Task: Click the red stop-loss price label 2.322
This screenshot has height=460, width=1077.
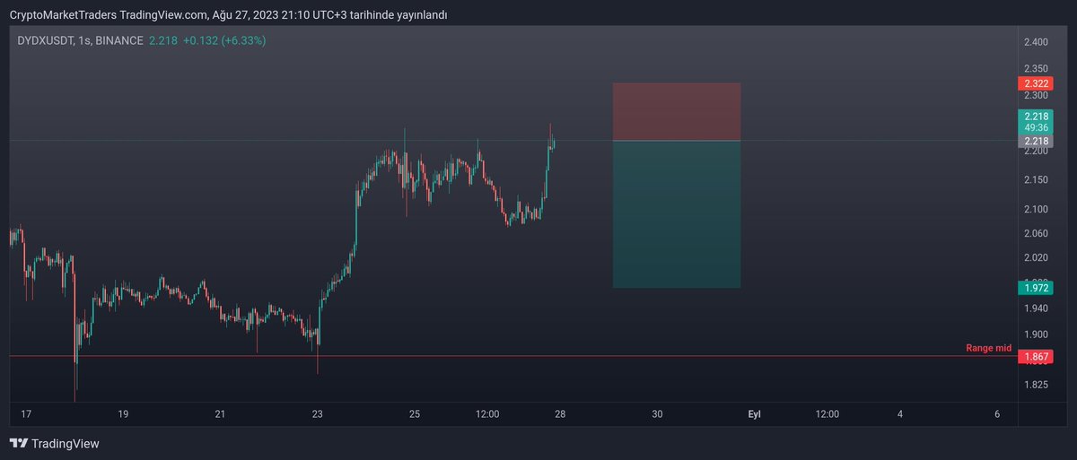Action: click(1036, 82)
